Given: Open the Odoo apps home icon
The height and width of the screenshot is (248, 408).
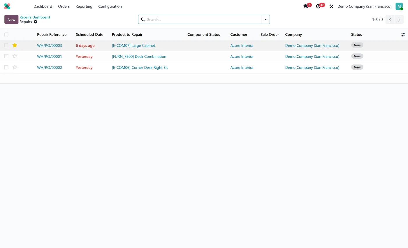Looking at the screenshot, I should 7,6.
